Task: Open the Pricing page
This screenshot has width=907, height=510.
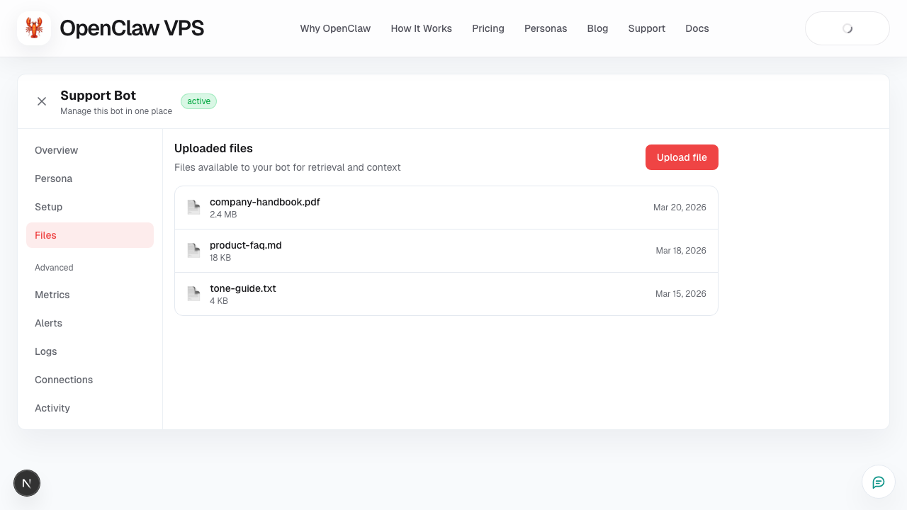Action: pyautogui.click(x=488, y=28)
